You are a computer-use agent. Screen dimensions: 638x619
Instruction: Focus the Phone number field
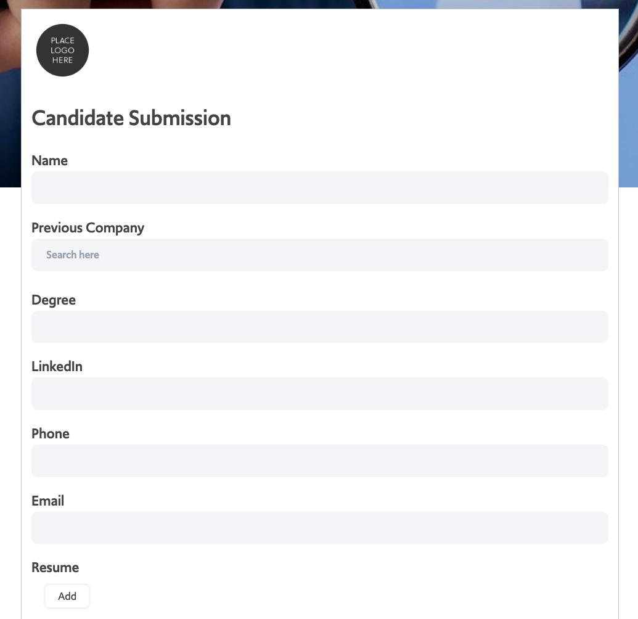click(x=320, y=461)
